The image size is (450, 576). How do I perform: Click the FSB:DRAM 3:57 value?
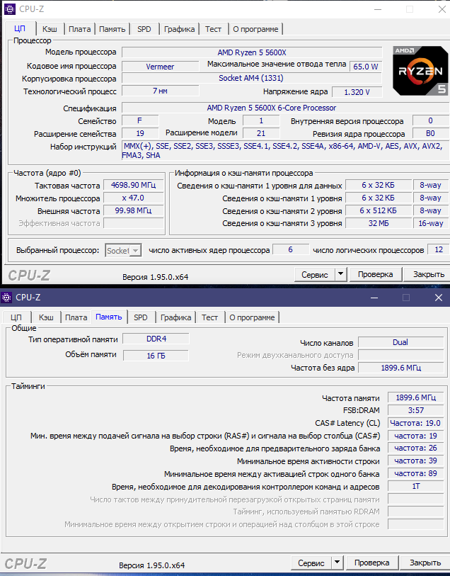[x=415, y=410]
